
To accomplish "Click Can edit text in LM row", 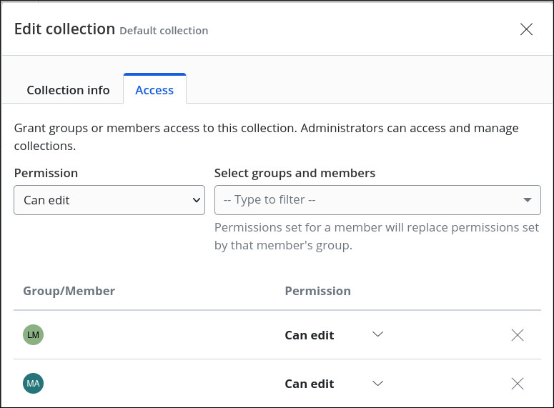I will [x=310, y=335].
